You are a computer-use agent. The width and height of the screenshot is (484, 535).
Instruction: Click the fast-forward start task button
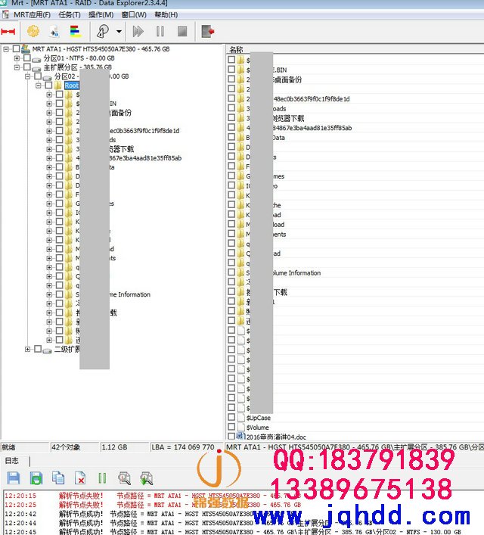138,31
